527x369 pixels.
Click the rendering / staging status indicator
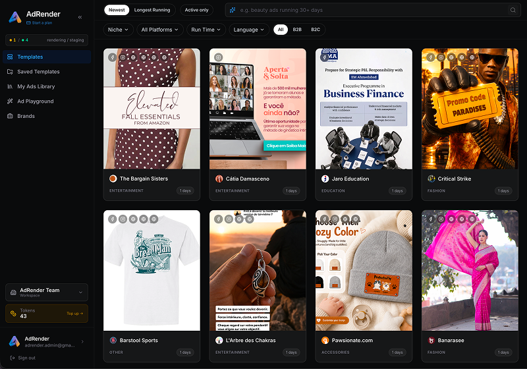click(47, 40)
